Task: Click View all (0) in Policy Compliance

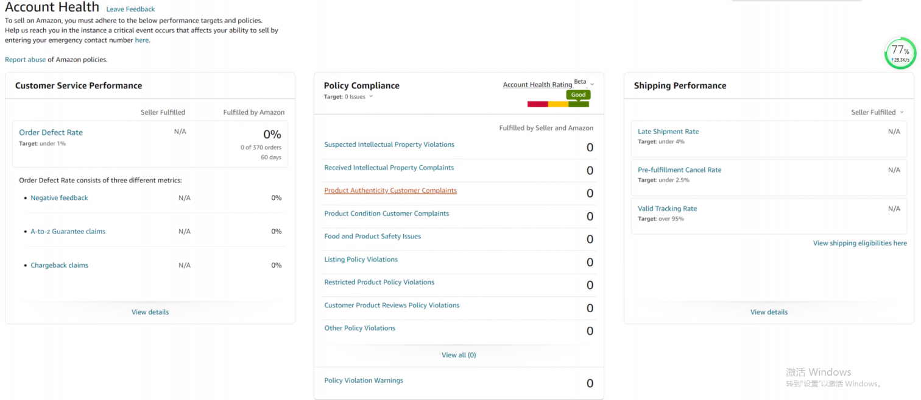Action: pyautogui.click(x=459, y=355)
